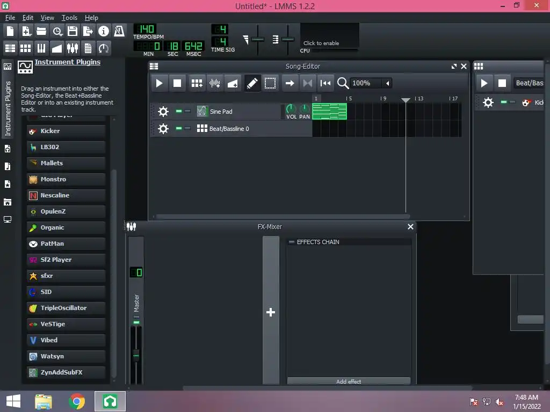Screen dimensions: 550x412
Task: Show controller rack from main toolbar
Action: (104, 48)
